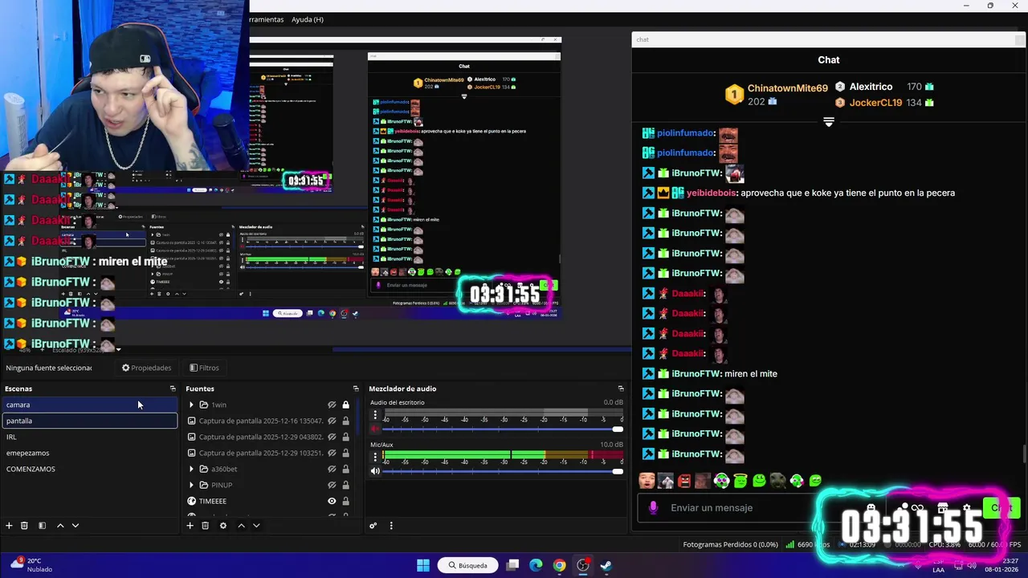Open scene filters icon in Escenas footer

coord(42,526)
